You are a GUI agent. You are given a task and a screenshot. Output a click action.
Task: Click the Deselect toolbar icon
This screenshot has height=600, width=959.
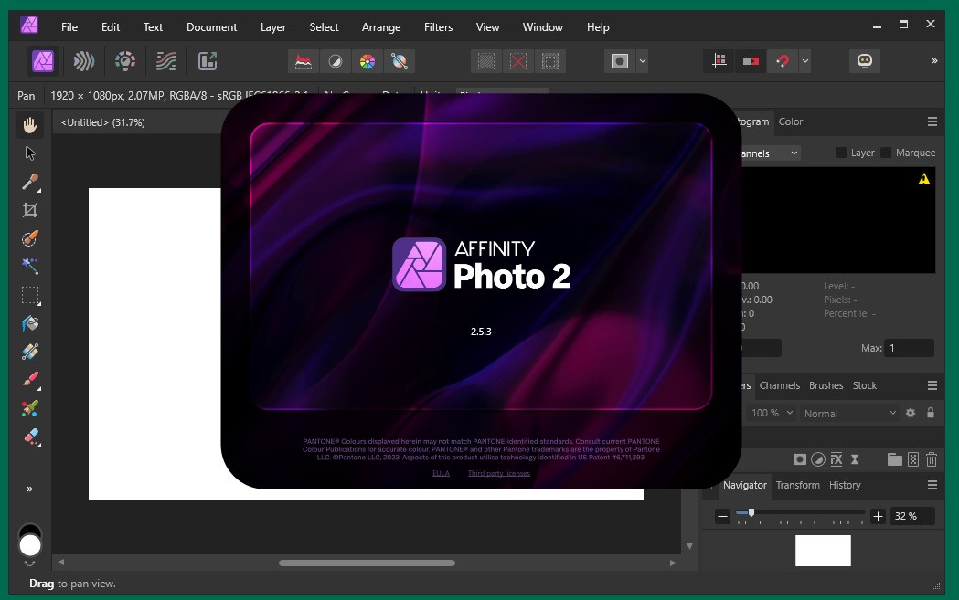tap(518, 61)
